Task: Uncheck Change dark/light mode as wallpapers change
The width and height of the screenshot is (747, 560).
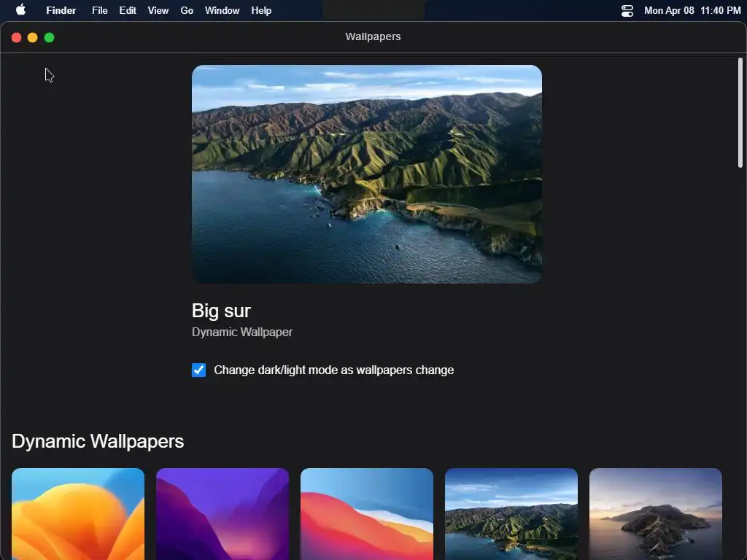Action: [198, 370]
